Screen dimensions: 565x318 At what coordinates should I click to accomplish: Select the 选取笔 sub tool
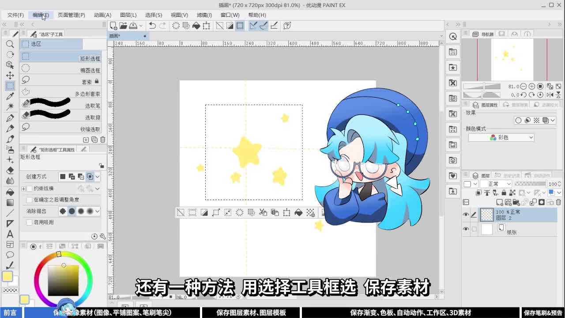point(61,104)
